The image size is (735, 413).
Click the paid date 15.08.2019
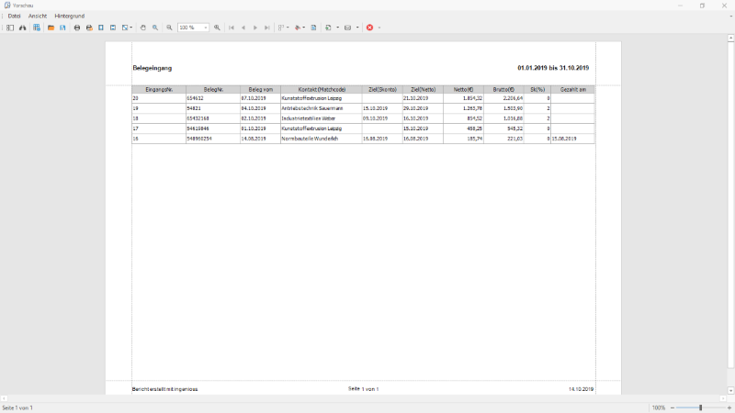564,139
